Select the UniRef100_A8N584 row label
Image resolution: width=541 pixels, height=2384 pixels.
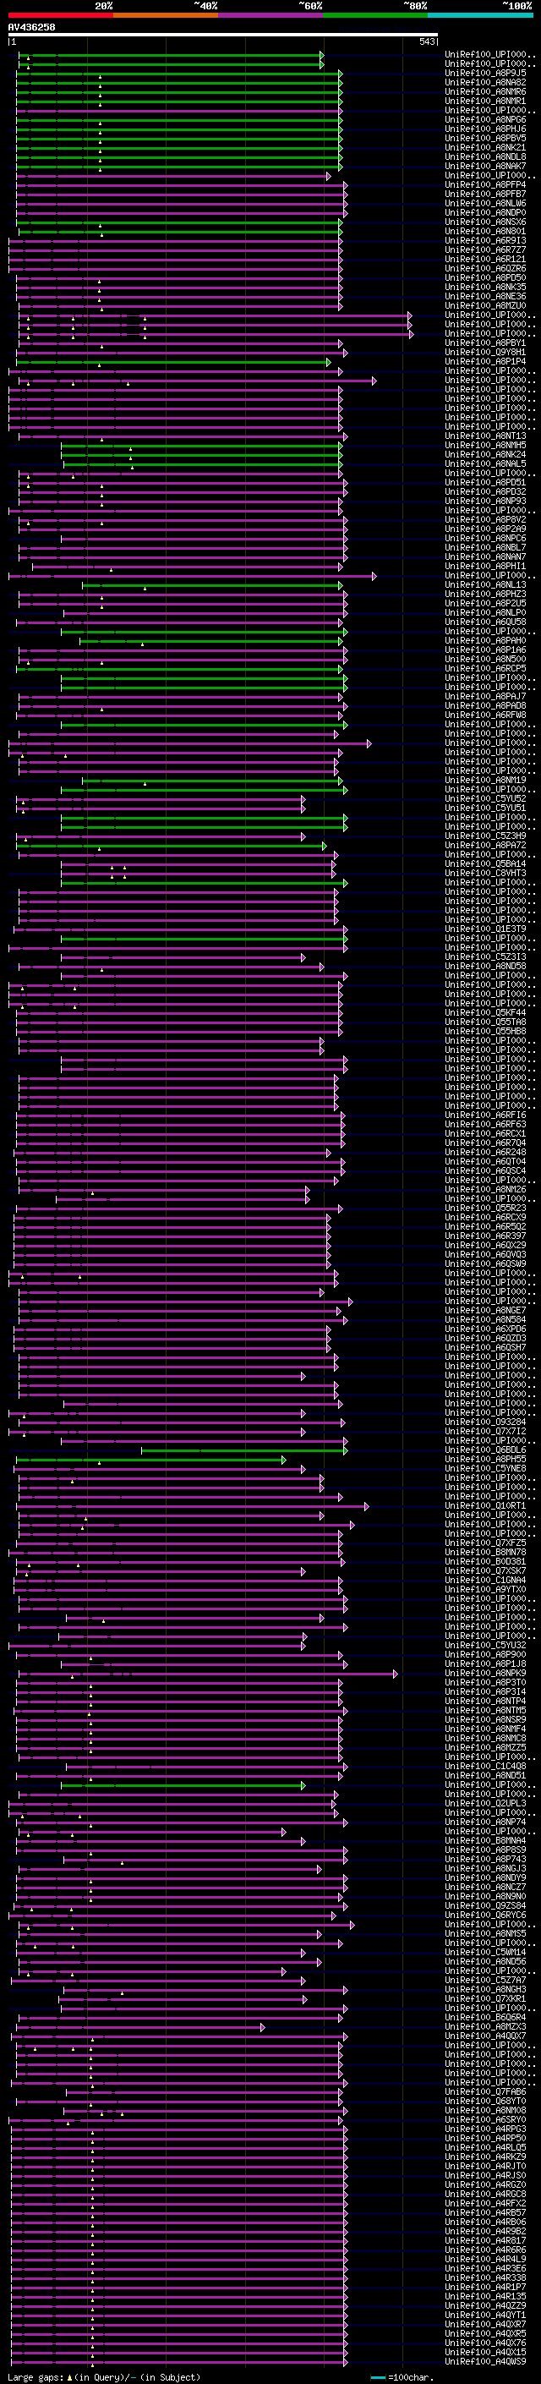tap(485, 1320)
